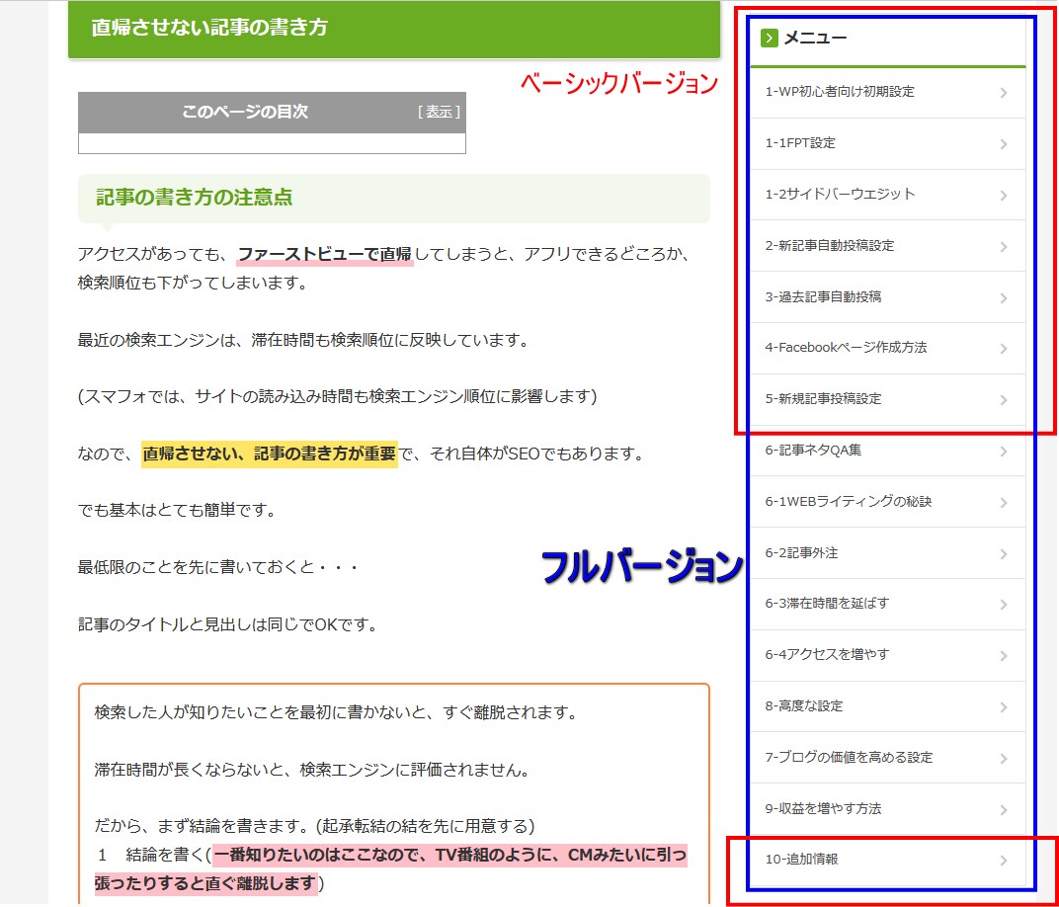Click the chevron on 10-追加情報 row

[1004, 861]
